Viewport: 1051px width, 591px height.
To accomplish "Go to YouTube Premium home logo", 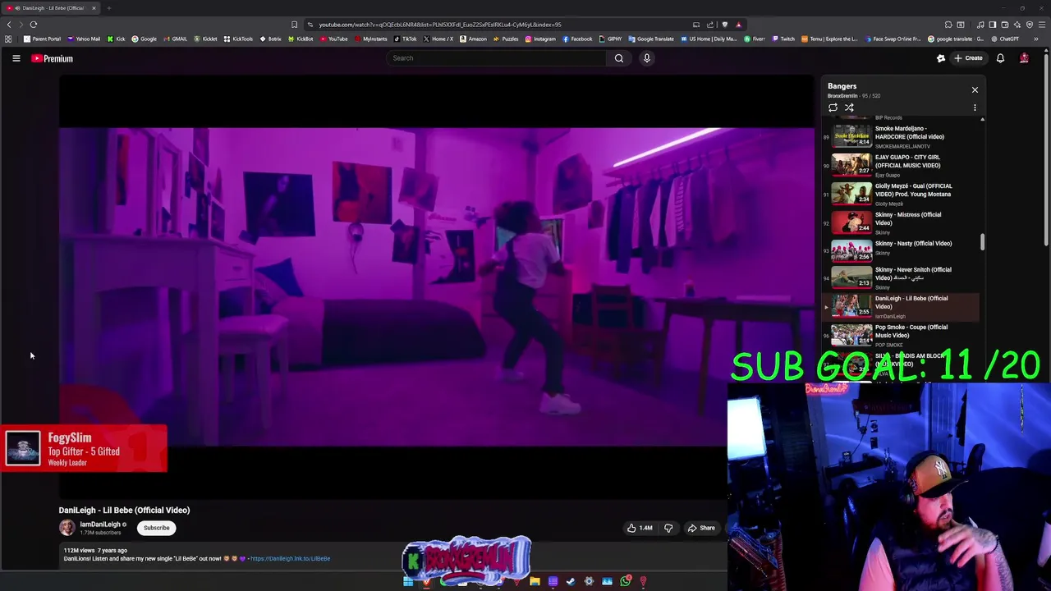I will (53, 58).
